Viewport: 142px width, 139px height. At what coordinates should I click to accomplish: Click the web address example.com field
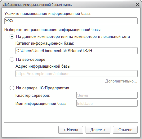coord(77,74)
